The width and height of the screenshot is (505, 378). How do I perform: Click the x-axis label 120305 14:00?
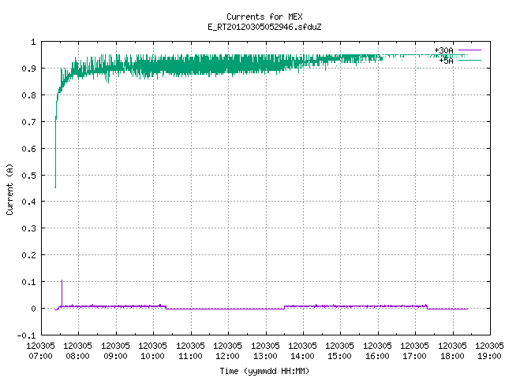tap(302, 350)
